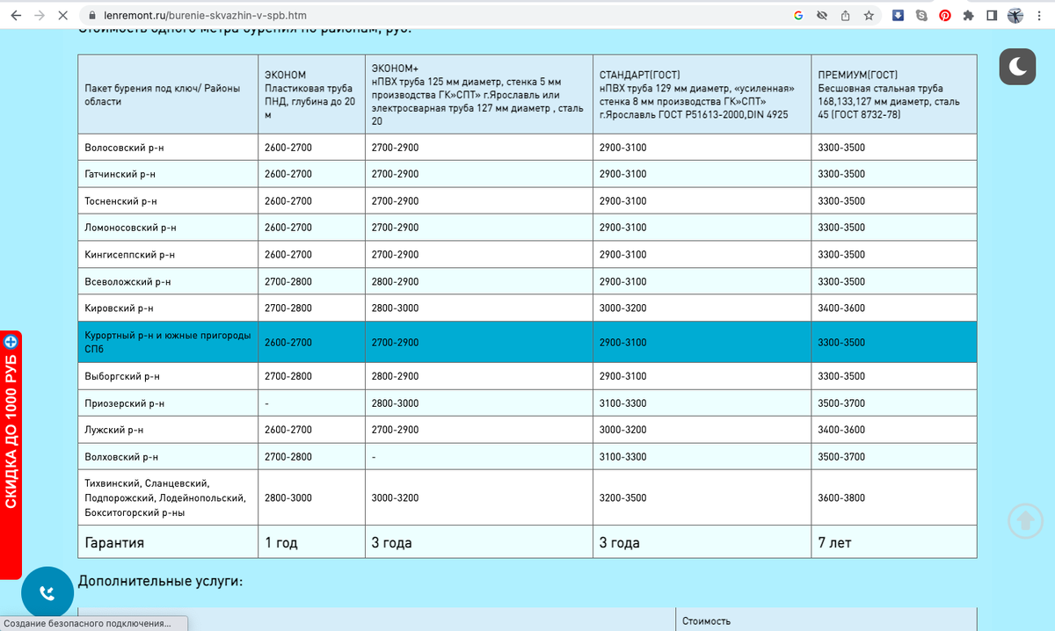Viewport: 1055px width, 631px height.
Task: View site security lock info
Action: [x=93, y=16]
